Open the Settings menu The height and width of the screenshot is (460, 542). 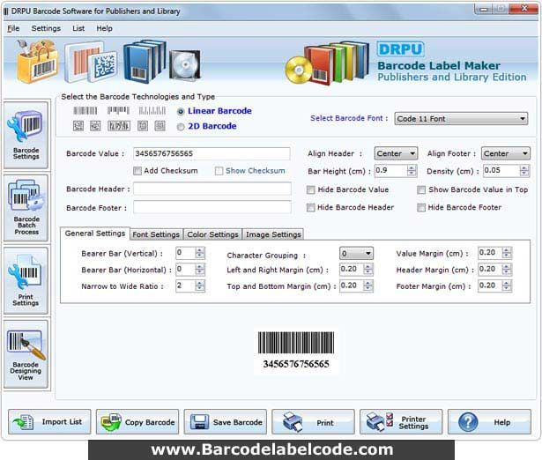[x=46, y=28]
